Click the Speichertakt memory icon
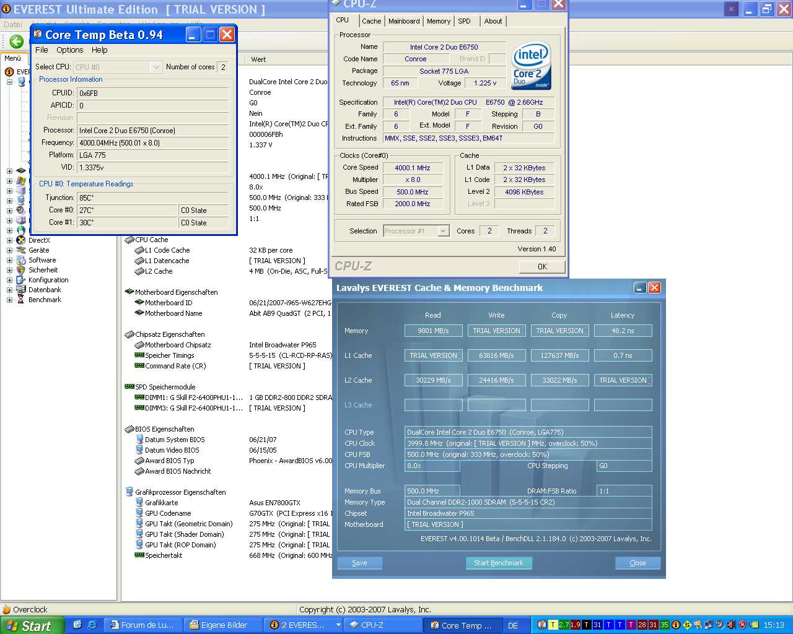 [x=139, y=555]
